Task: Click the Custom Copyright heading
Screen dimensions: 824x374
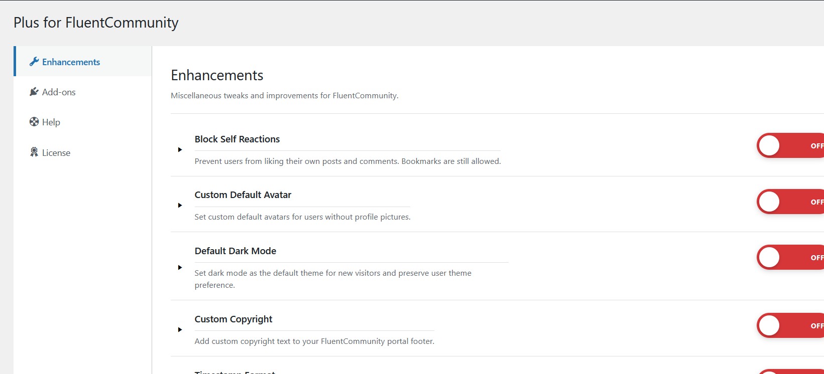Action: 233,319
